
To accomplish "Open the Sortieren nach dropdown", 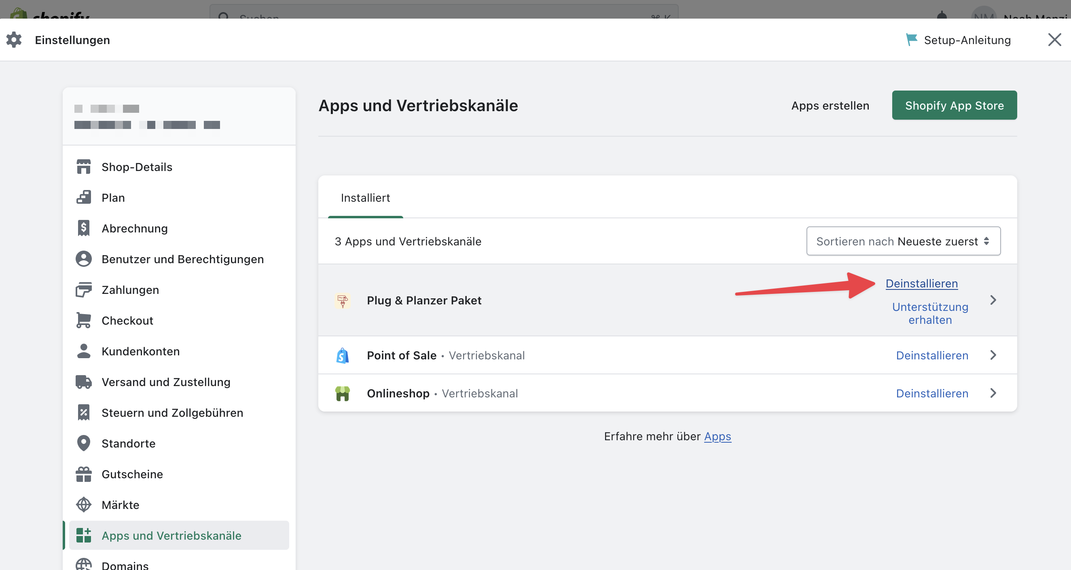I will pos(903,241).
